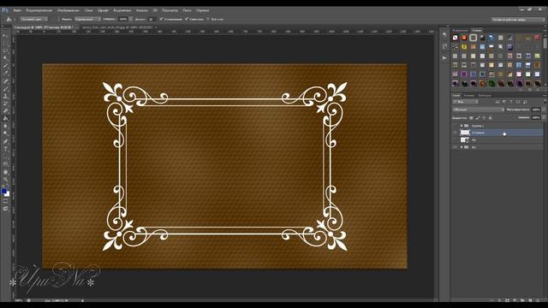Viewport: 548px width, 308px height.
Task: Select the Clone Stamp tool
Action: (5, 97)
